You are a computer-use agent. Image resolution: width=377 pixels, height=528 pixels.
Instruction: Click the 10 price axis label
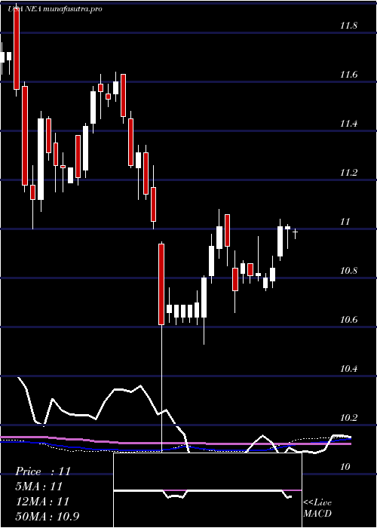[345, 467]
